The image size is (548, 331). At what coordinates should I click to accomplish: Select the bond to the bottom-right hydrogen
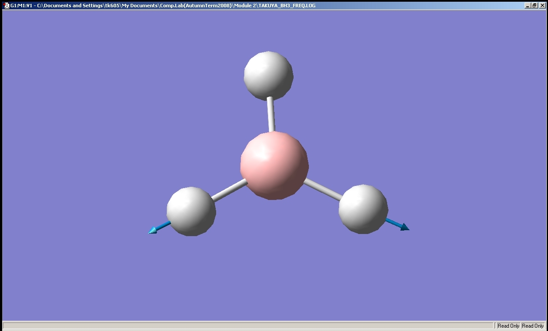click(x=323, y=189)
